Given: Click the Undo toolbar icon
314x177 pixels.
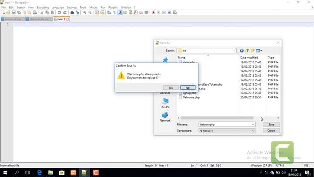Looking at the screenshot, I should 59,12.
